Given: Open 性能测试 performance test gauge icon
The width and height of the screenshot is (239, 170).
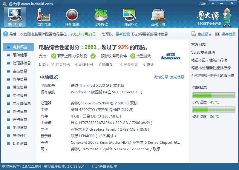Looking at the screenshot, I should [x=72, y=17].
